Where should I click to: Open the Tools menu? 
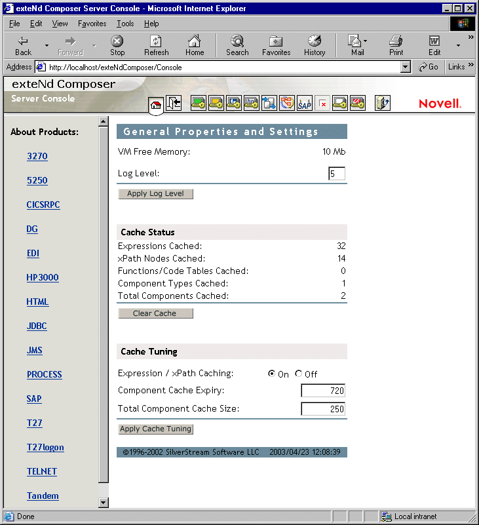[x=125, y=24]
